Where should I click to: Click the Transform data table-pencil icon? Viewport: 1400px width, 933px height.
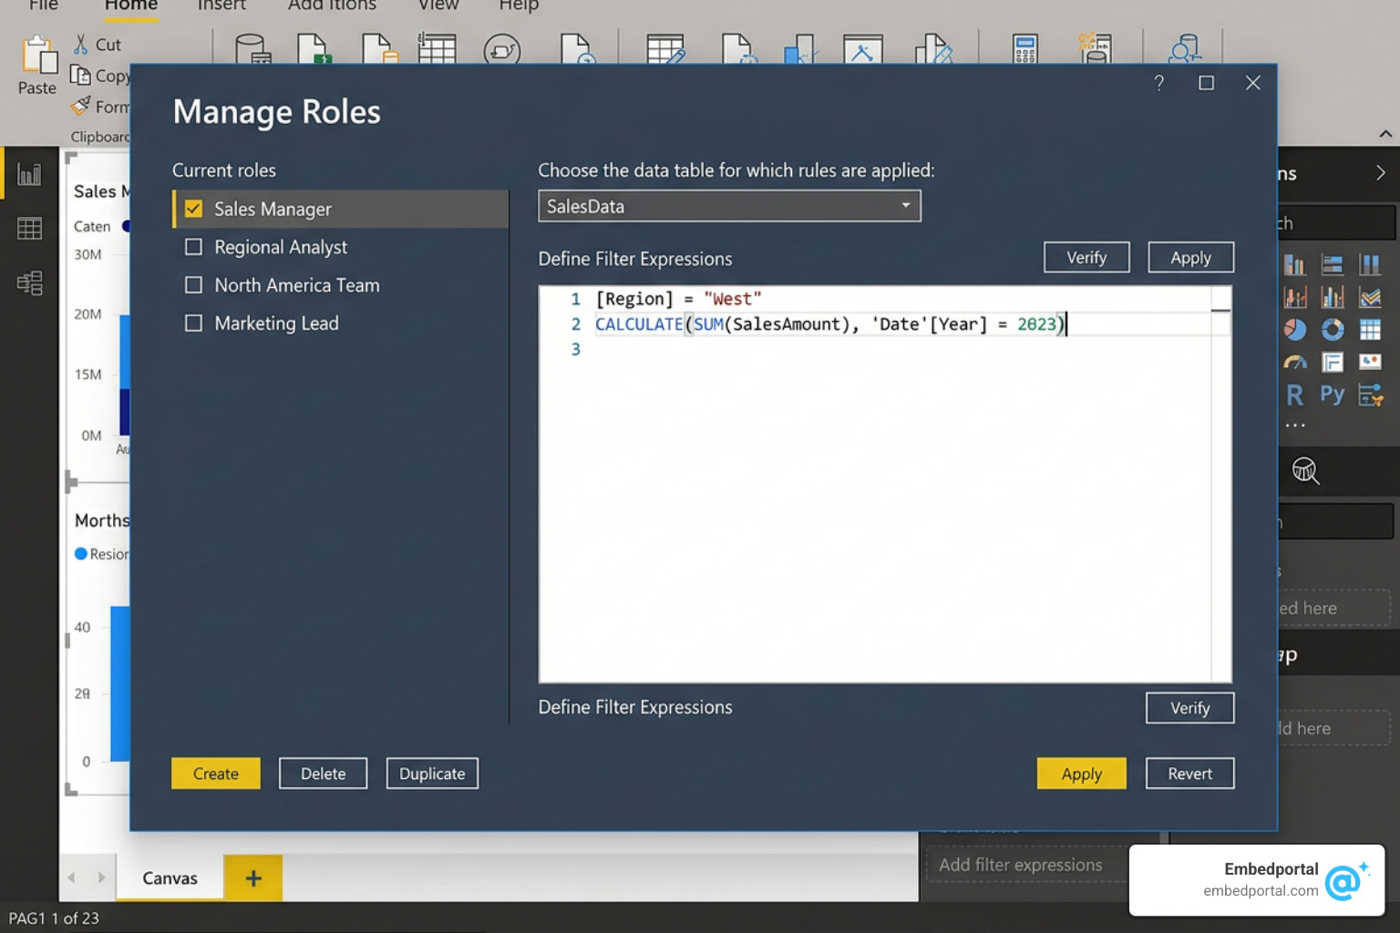pos(665,49)
